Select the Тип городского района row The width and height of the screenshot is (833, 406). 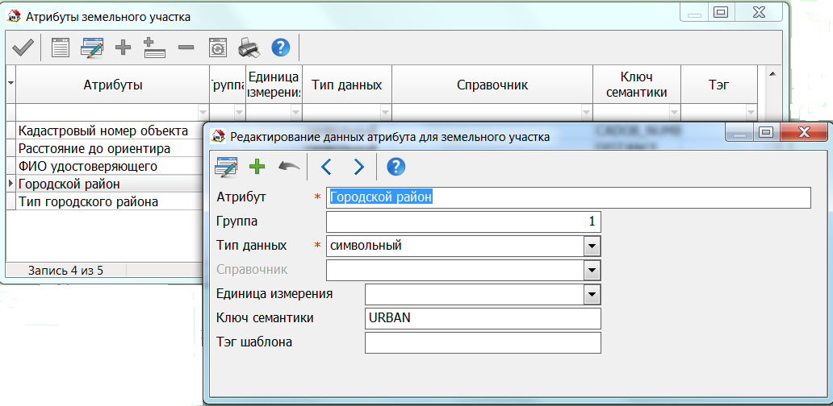87,201
